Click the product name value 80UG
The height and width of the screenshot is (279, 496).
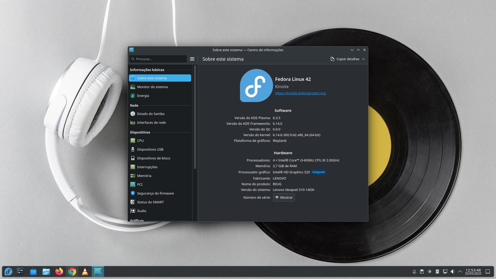click(277, 184)
